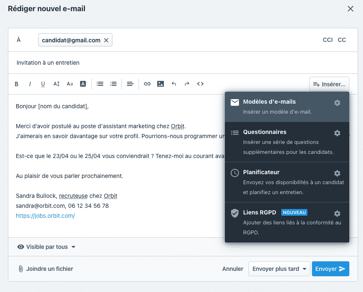Expand the Visible par tous dropdown

pos(46,247)
